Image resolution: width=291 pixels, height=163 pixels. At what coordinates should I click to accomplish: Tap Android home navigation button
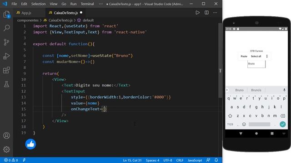256,134
